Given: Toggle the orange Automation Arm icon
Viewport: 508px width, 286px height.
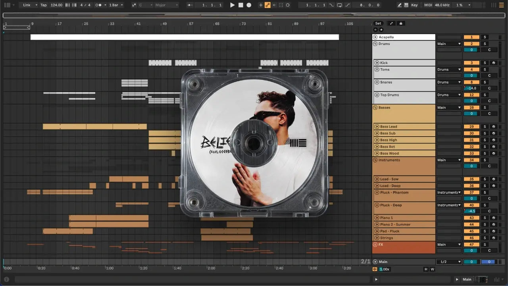Looking at the screenshot, I should [x=267, y=5].
